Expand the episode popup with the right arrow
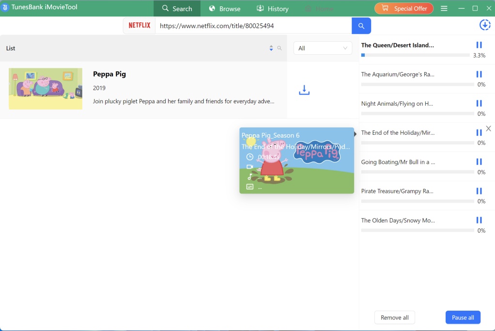Image resolution: width=495 pixels, height=331 pixels. [x=355, y=134]
